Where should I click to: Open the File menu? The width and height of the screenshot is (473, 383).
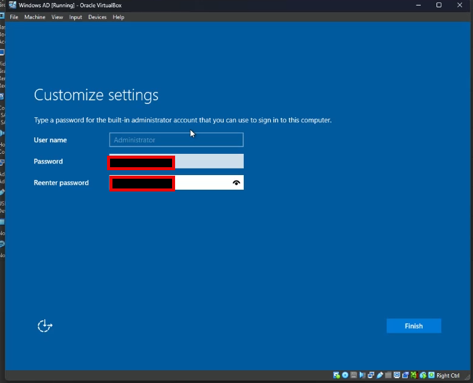click(x=14, y=17)
